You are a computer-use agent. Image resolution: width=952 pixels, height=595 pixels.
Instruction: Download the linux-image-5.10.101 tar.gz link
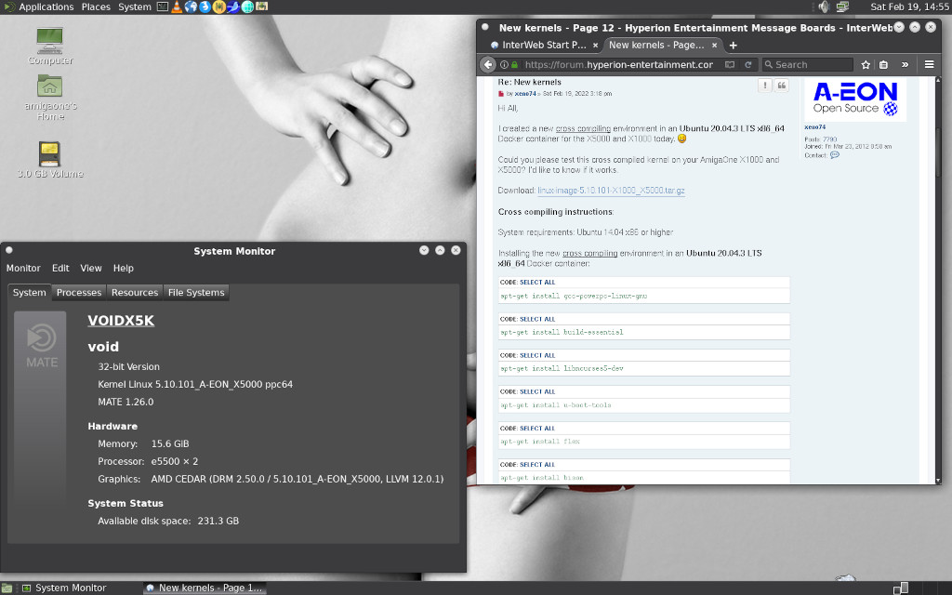tap(611, 191)
